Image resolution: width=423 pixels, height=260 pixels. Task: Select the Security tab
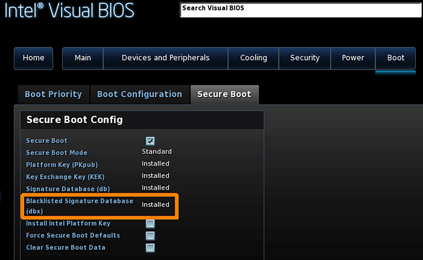pos(305,58)
